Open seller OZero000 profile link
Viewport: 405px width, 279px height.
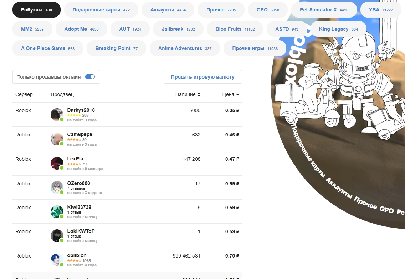78,184
